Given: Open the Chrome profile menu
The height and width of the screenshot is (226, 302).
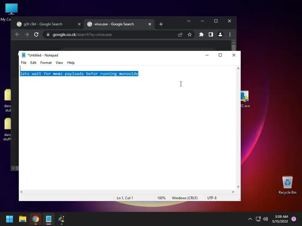Looking at the screenshot, I should pos(220,35).
